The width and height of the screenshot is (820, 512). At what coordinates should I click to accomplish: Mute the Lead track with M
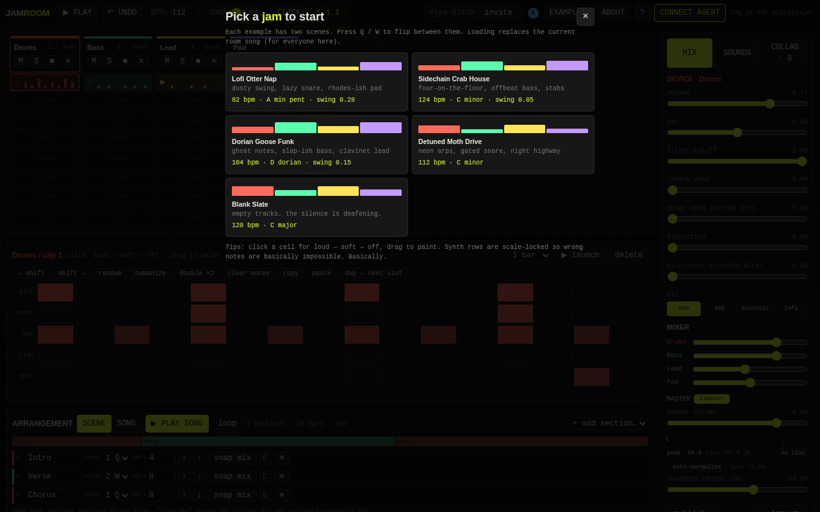tap(167, 61)
